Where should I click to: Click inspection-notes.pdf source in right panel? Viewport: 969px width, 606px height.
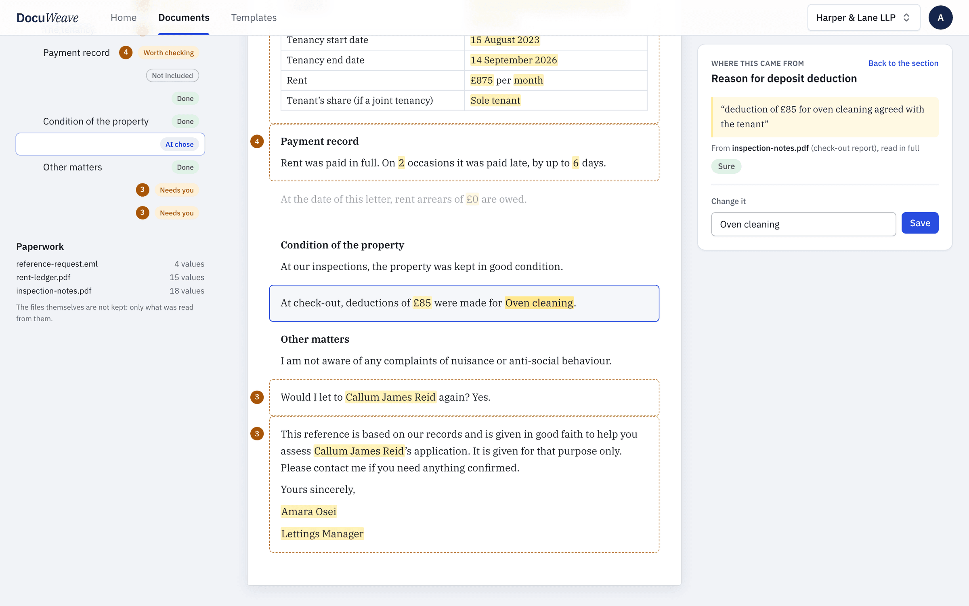(x=770, y=148)
